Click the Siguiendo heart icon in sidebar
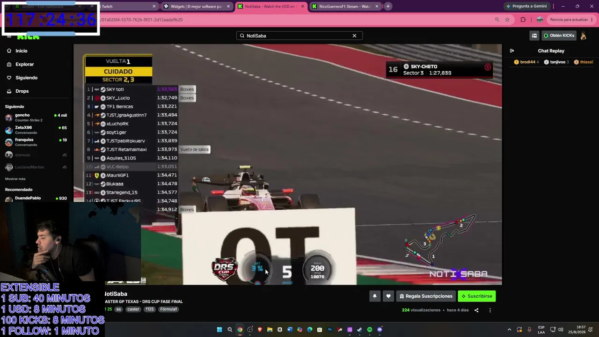The width and height of the screenshot is (599, 337). click(9, 78)
